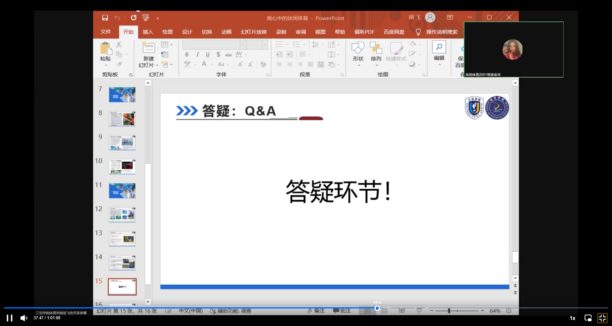Switch to reading view in status bar
Image resolution: width=612 pixels, height=326 pixels.
click(402, 311)
